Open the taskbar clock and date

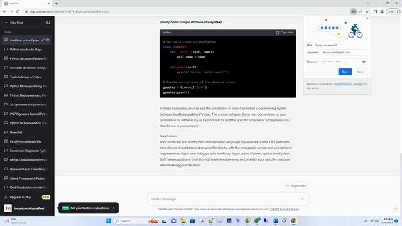tap(387, 221)
